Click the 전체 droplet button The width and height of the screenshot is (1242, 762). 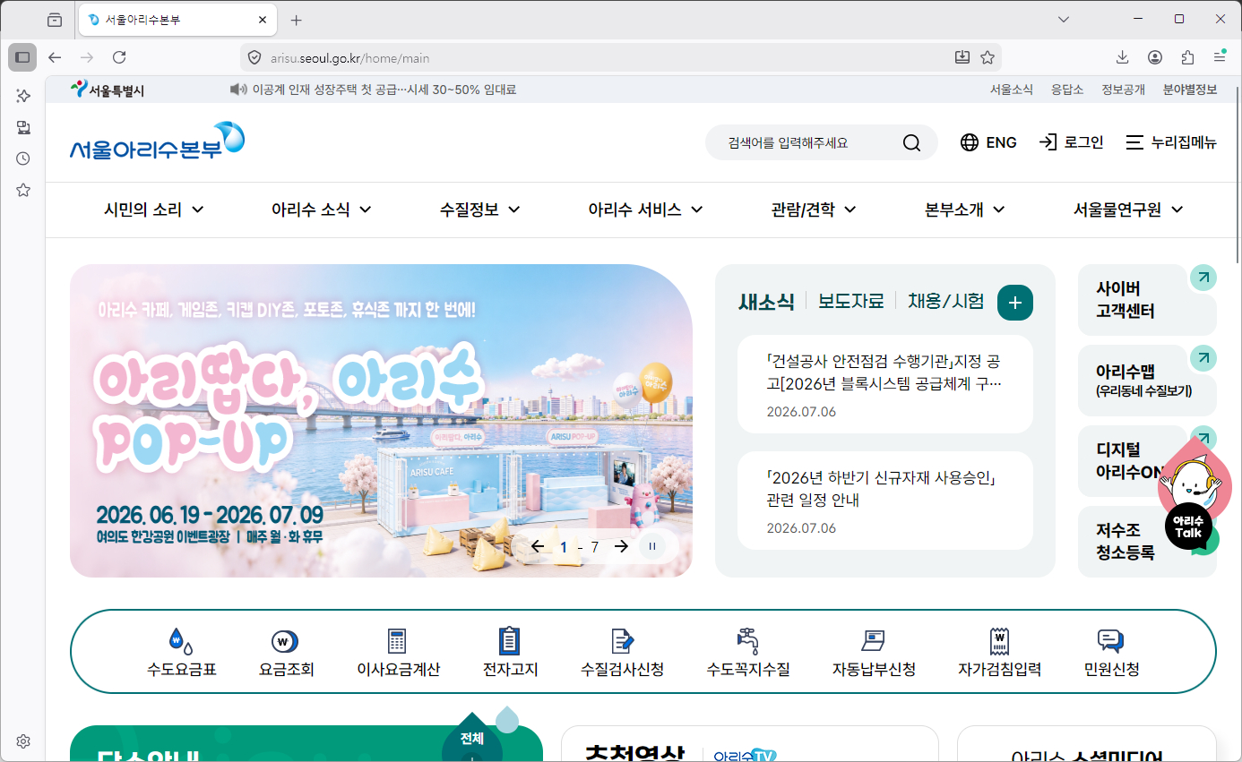[x=472, y=739]
